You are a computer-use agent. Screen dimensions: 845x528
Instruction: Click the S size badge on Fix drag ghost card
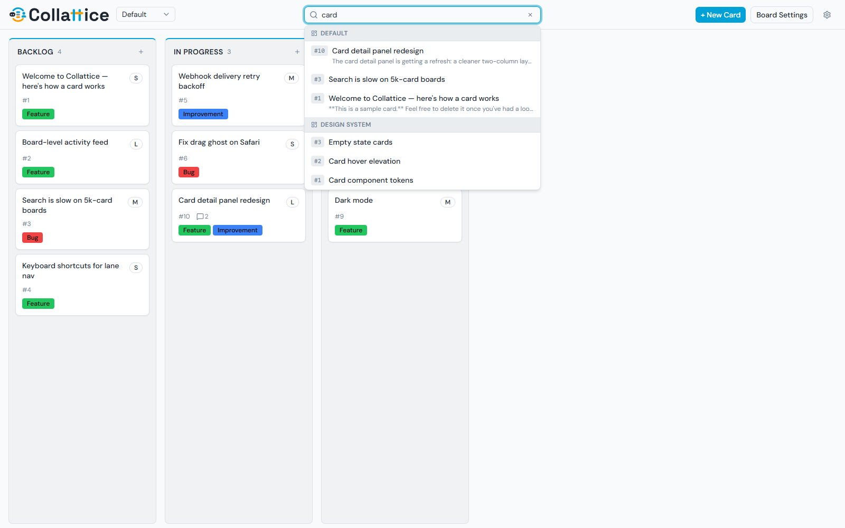[292, 144]
